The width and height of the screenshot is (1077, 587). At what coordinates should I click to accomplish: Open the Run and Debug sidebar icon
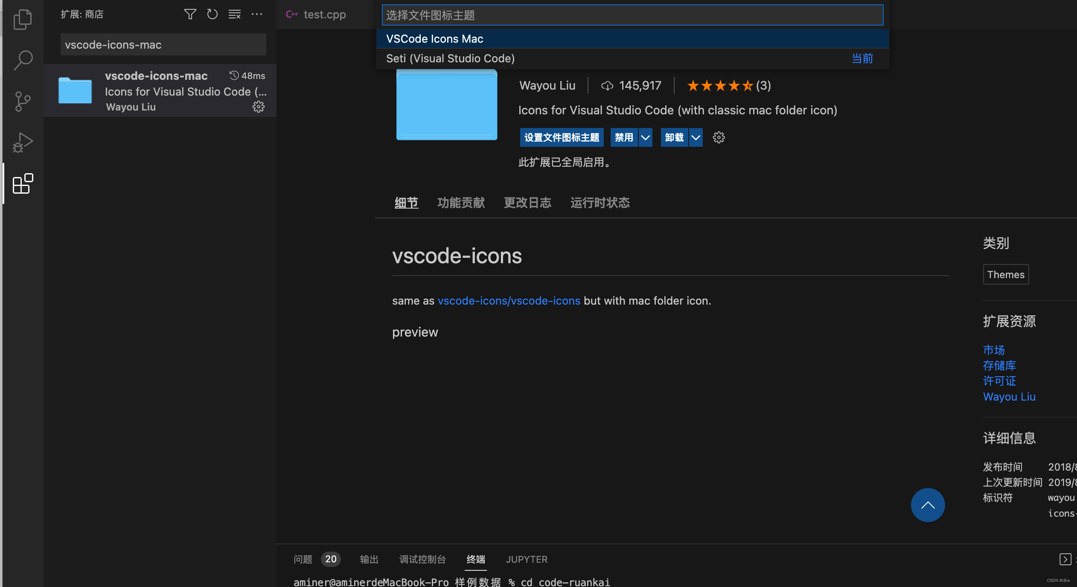22,142
